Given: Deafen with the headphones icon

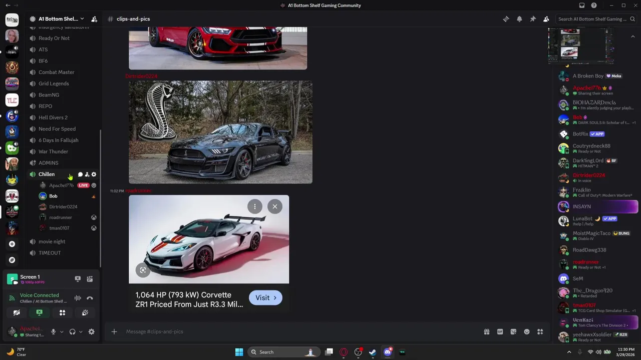Looking at the screenshot, I should pos(72,331).
